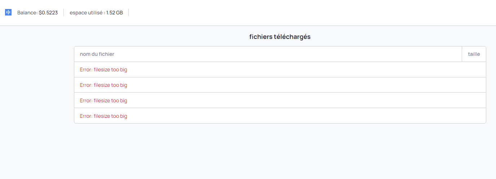Select the third filesize too big error row
The height and width of the screenshot is (179, 496).
pyautogui.click(x=280, y=100)
